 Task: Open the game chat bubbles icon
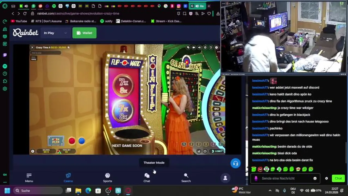point(188,47)
